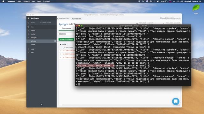Delete articles collection via trash icon
The width and height of the screenshot is (204, 114).
point(55,41)
